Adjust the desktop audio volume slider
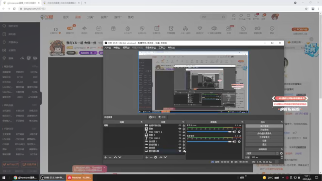Screen dimensions: 322x181 point(209,142)
